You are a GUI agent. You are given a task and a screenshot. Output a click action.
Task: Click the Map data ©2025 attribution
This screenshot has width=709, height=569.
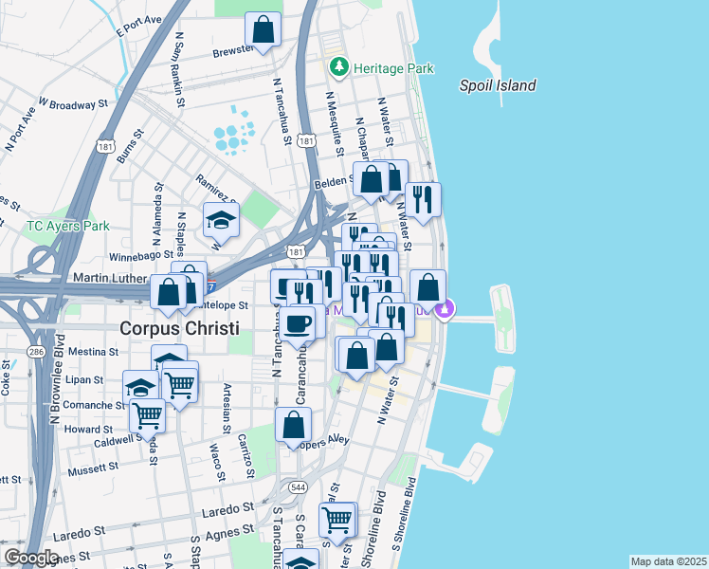pos(668,562)
